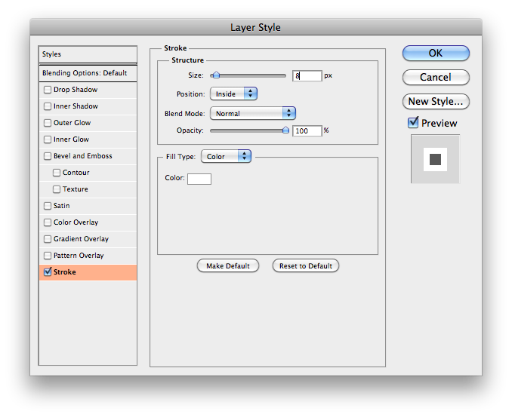
Task: Uncheck the Stroke effect checkbox
Action: 48,271
